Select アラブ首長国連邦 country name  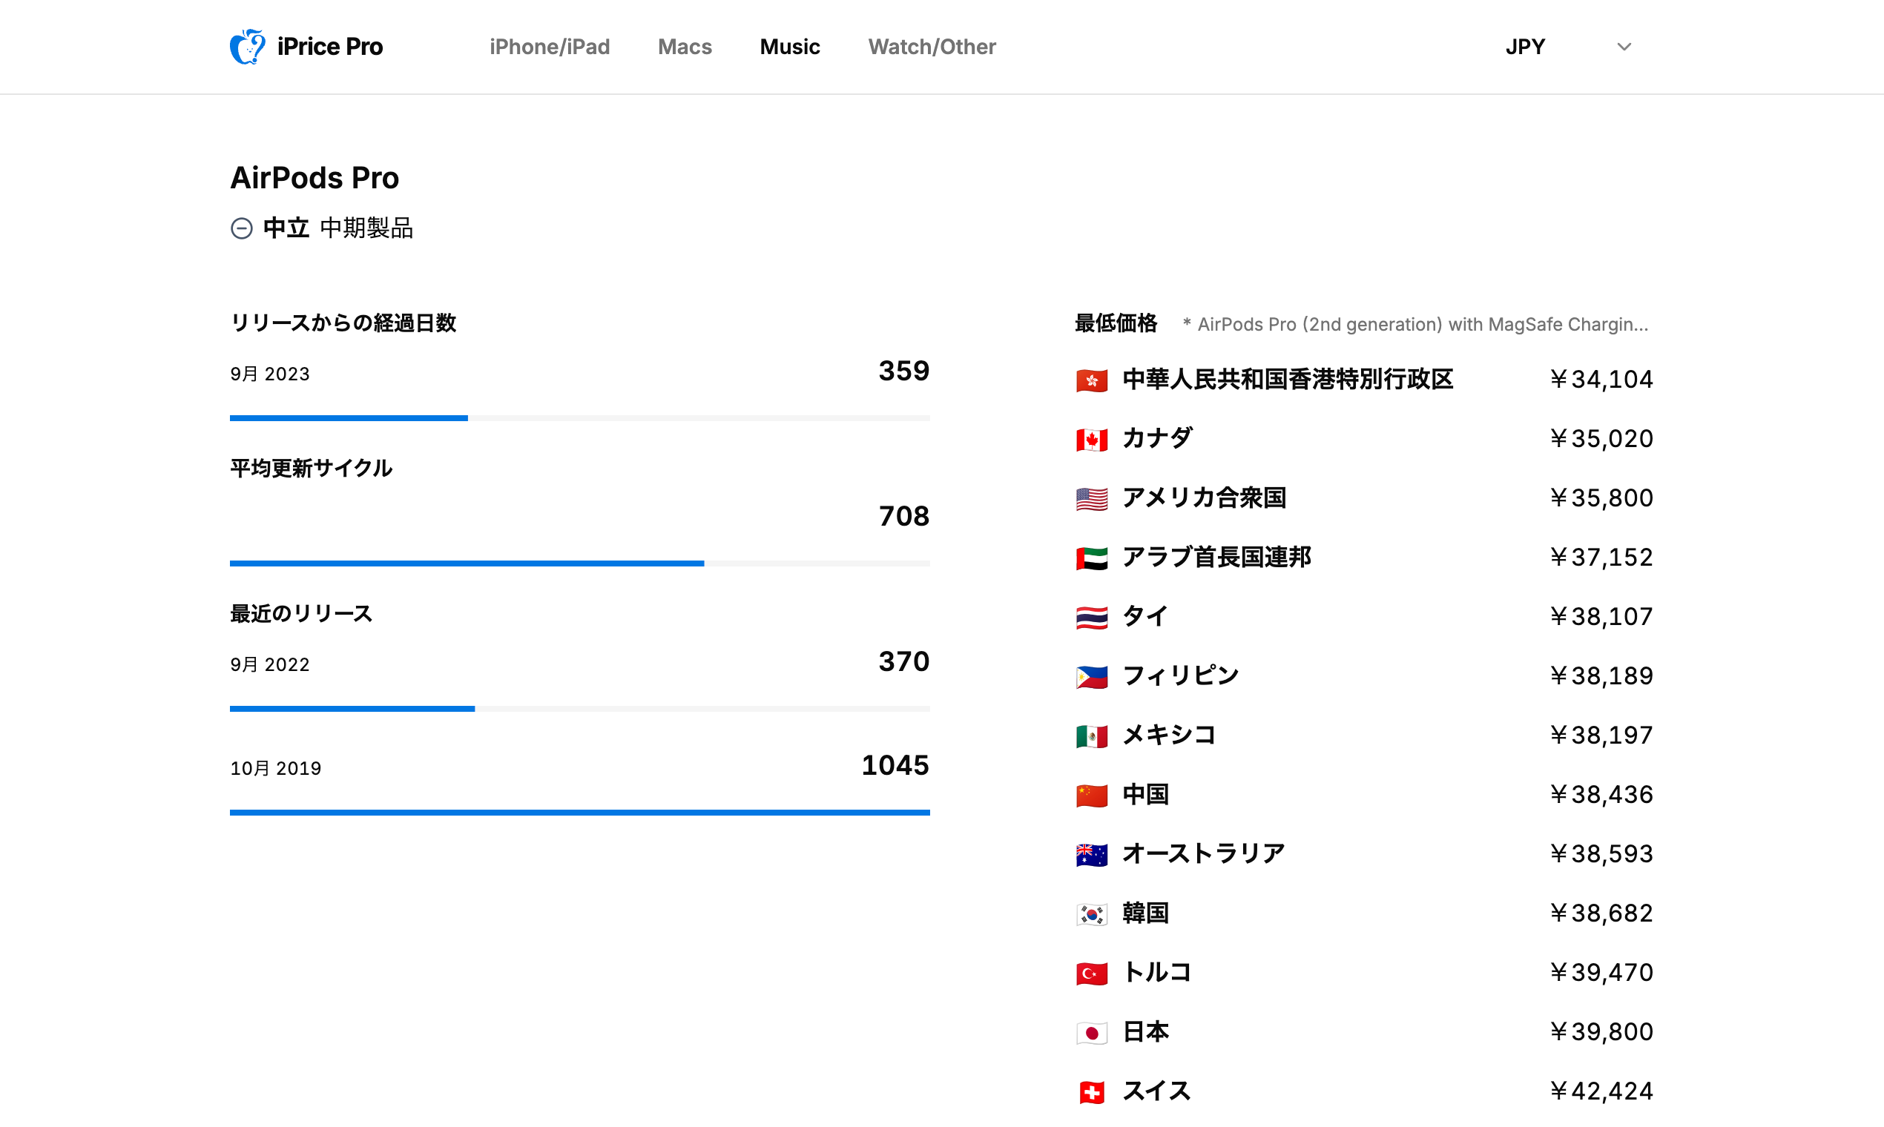[x=1216, y=557]
